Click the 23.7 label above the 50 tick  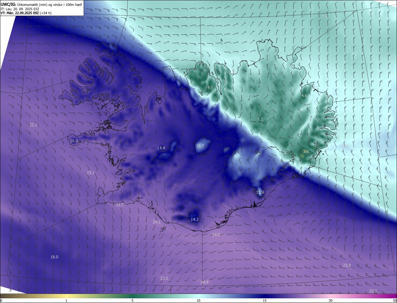[373, 291]
